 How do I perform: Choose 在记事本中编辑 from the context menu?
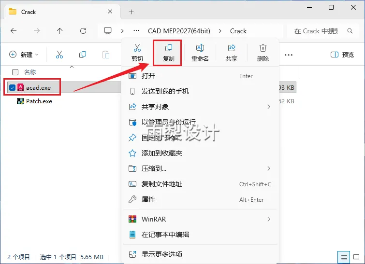(201, 235)
